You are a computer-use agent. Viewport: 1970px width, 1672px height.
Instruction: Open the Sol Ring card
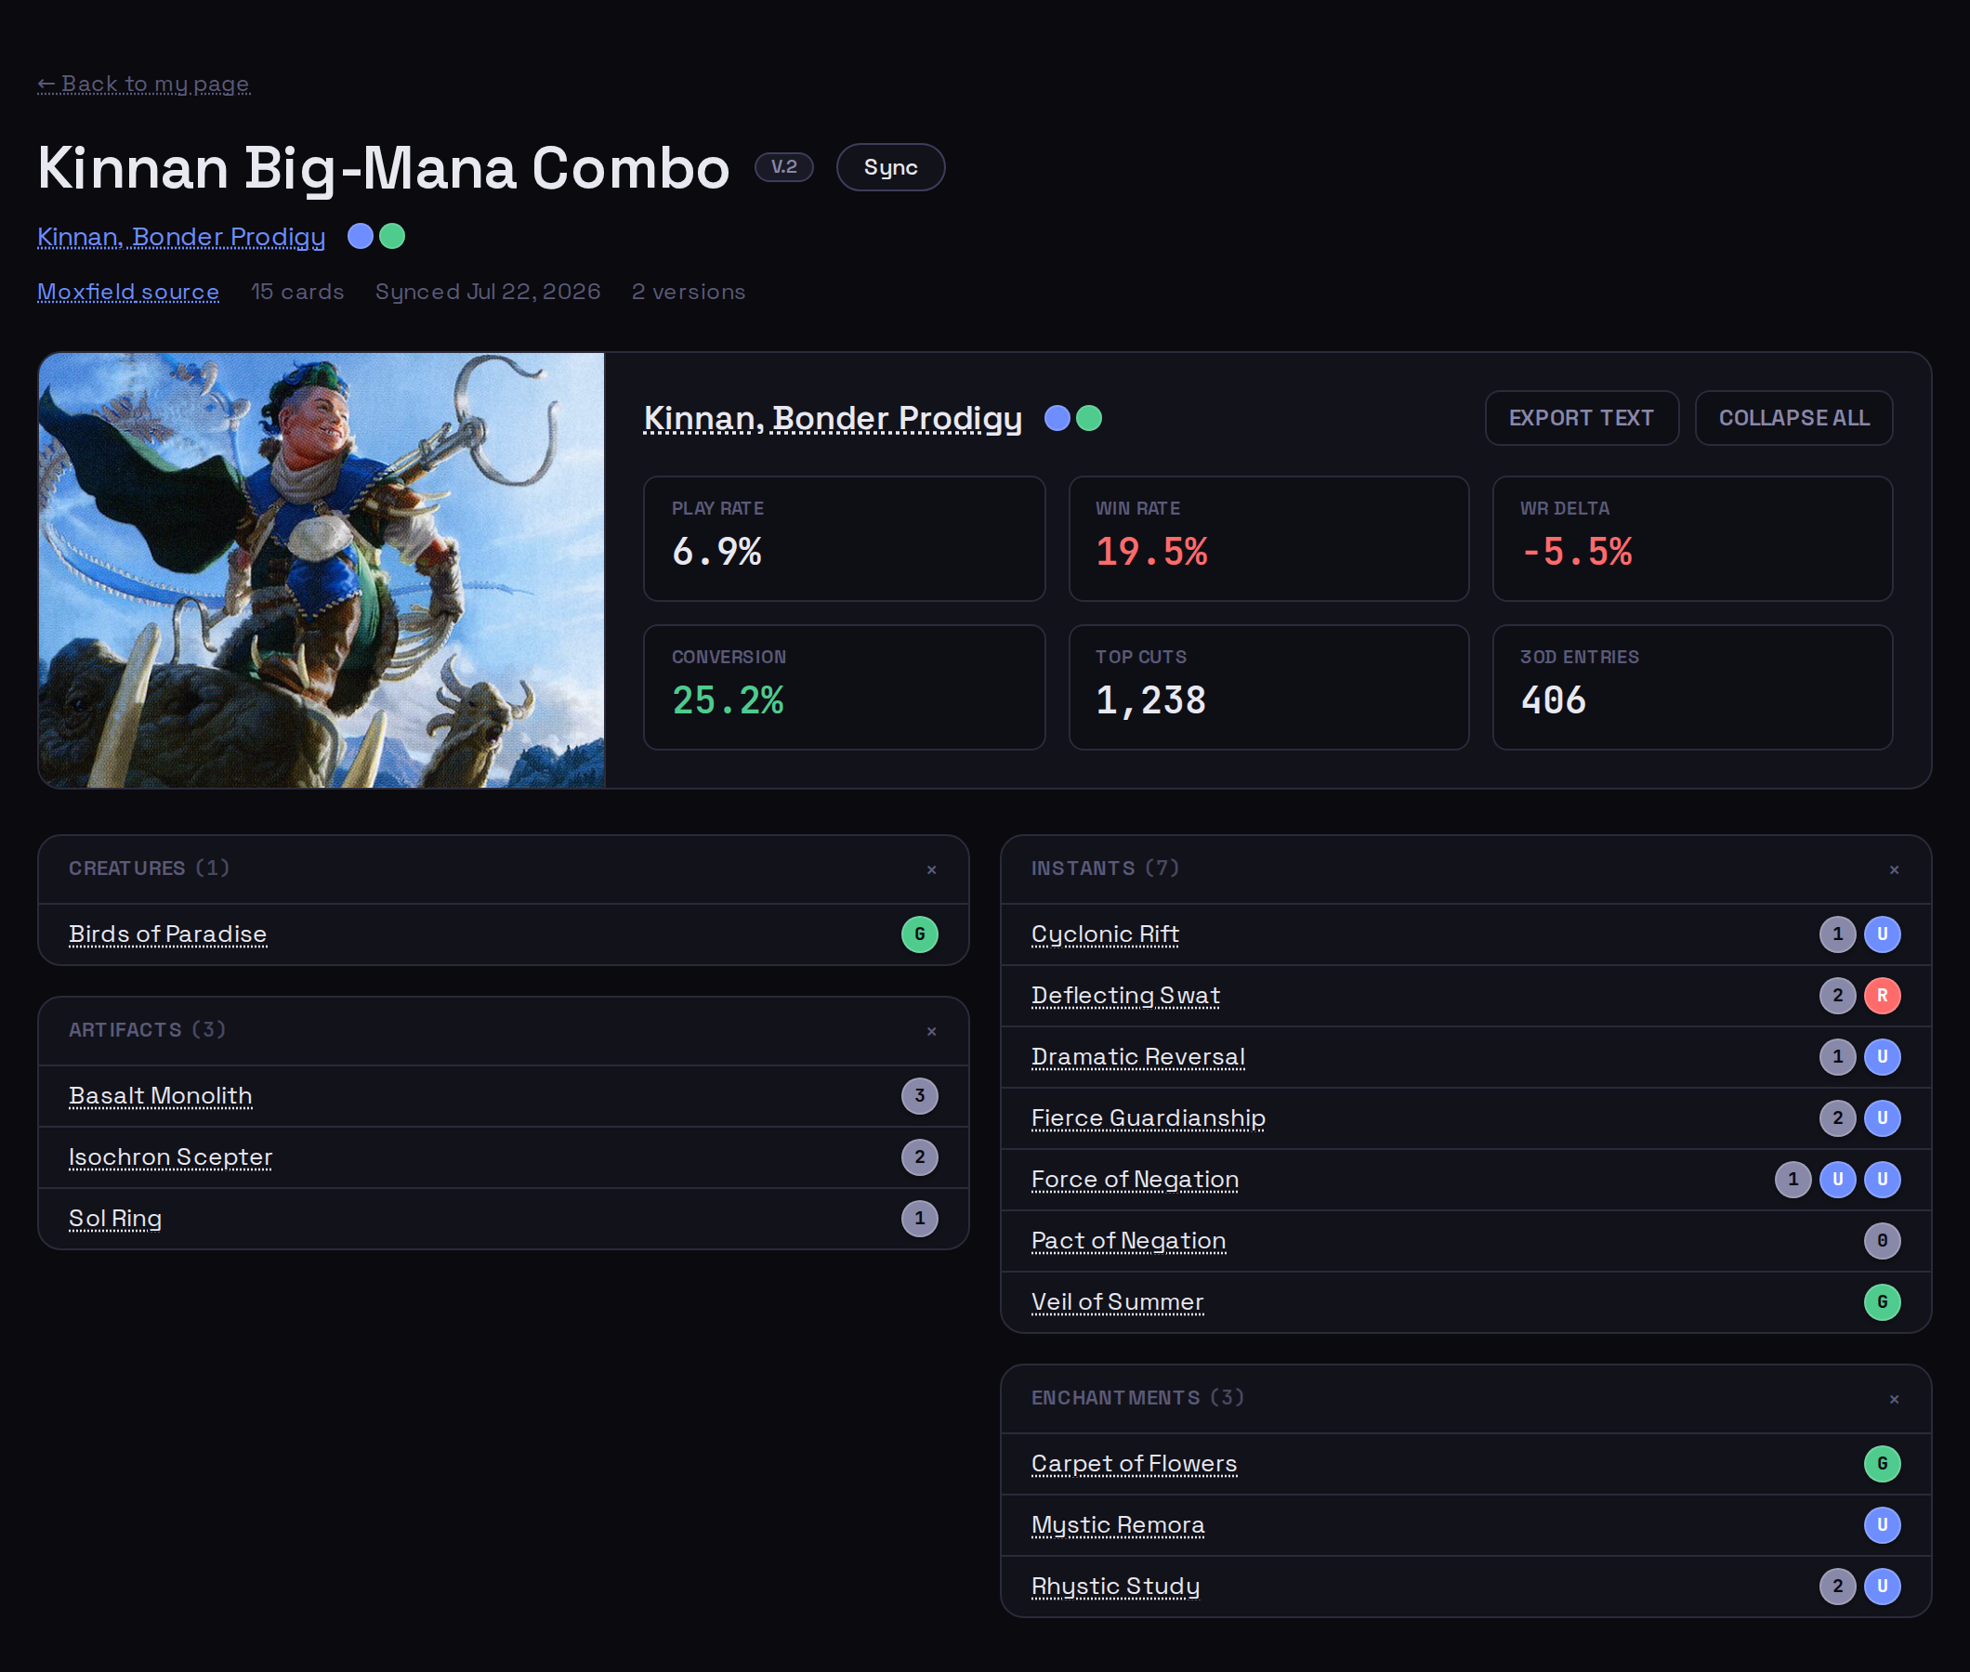(115, 1218)
